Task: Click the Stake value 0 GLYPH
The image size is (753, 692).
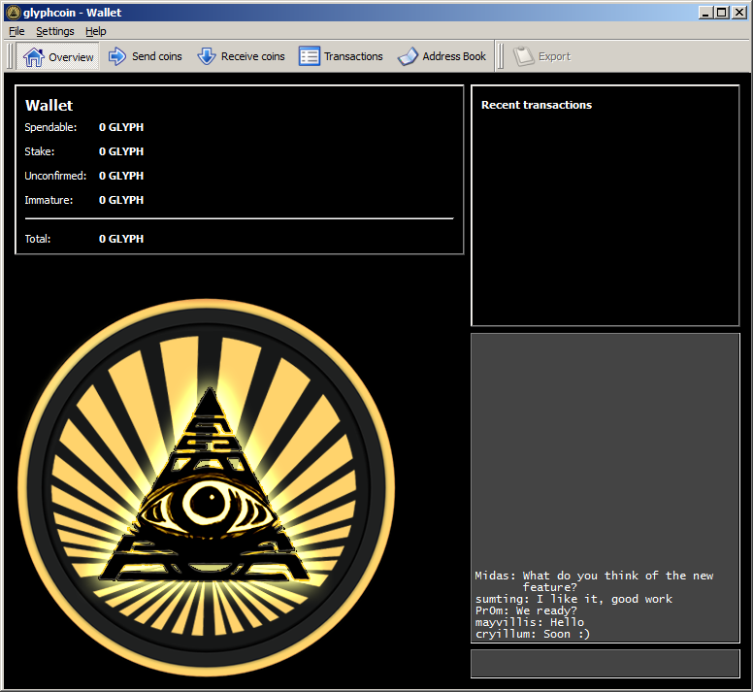Action: click(121, 151)
